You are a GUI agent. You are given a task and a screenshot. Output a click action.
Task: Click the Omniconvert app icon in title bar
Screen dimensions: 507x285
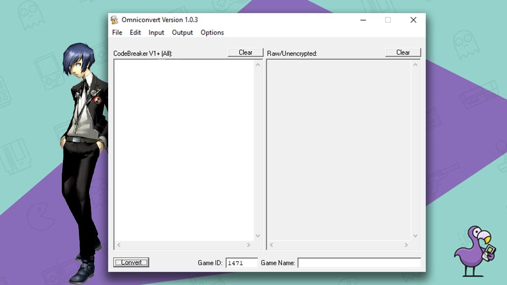click(114, 20)
